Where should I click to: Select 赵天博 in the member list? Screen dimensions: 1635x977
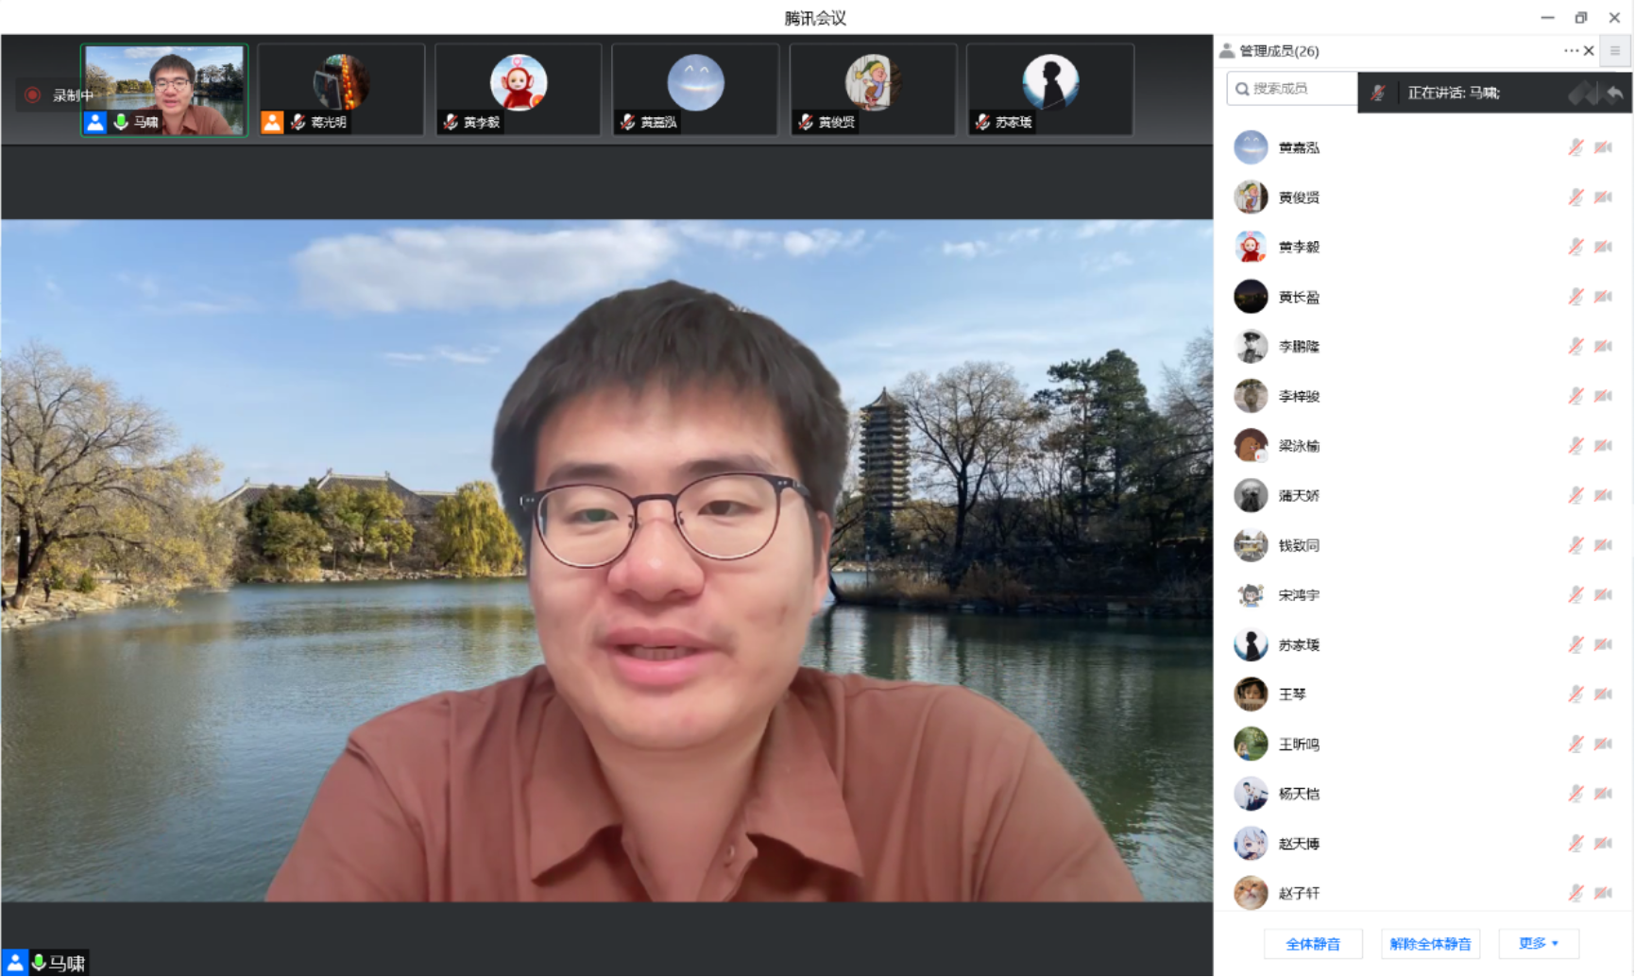pyautogui.click(x=1299, y=844)
